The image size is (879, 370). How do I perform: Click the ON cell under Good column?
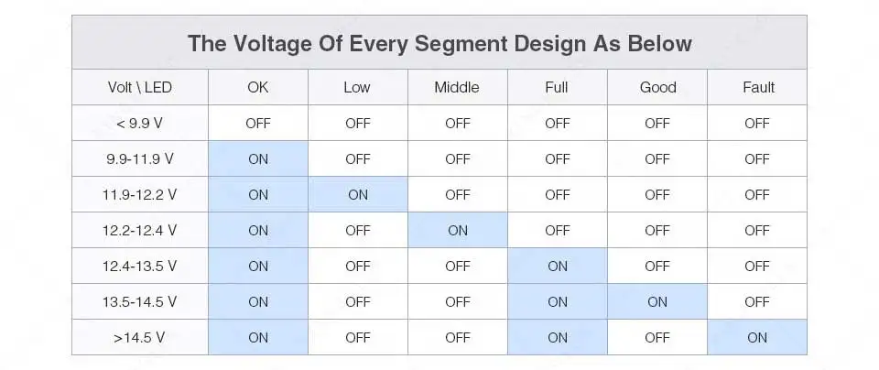(657, 301)
